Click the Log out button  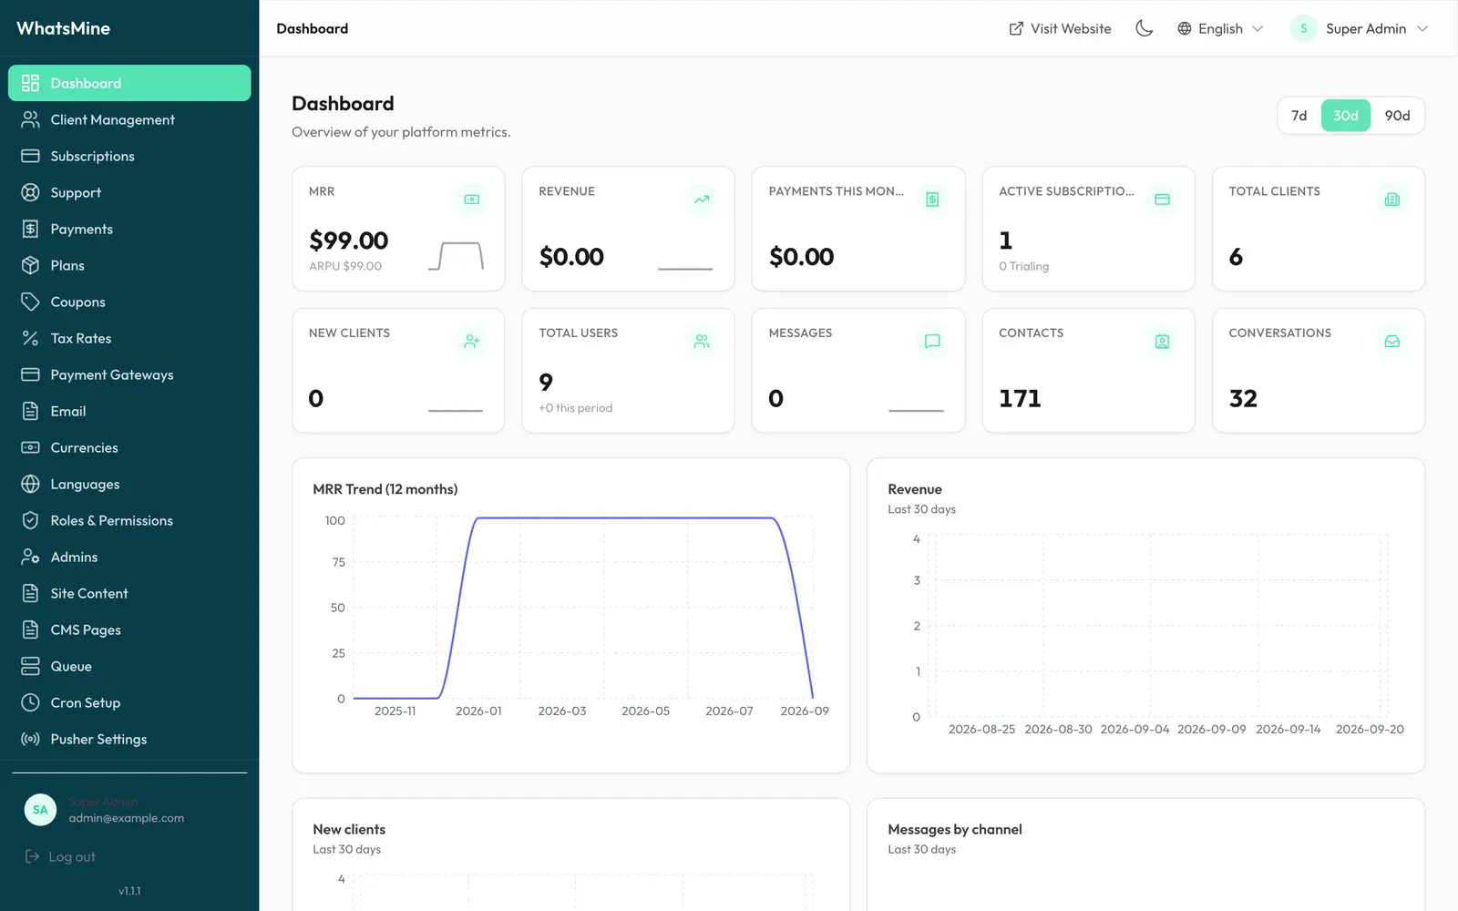[x=60, y=856]
